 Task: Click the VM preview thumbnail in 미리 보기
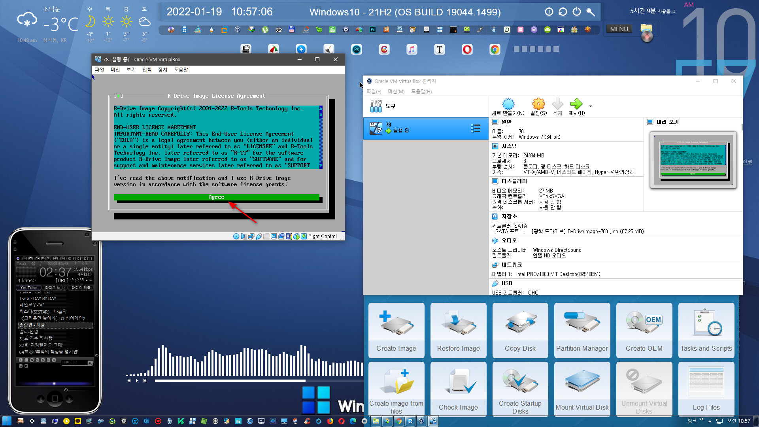coord(693,160)
